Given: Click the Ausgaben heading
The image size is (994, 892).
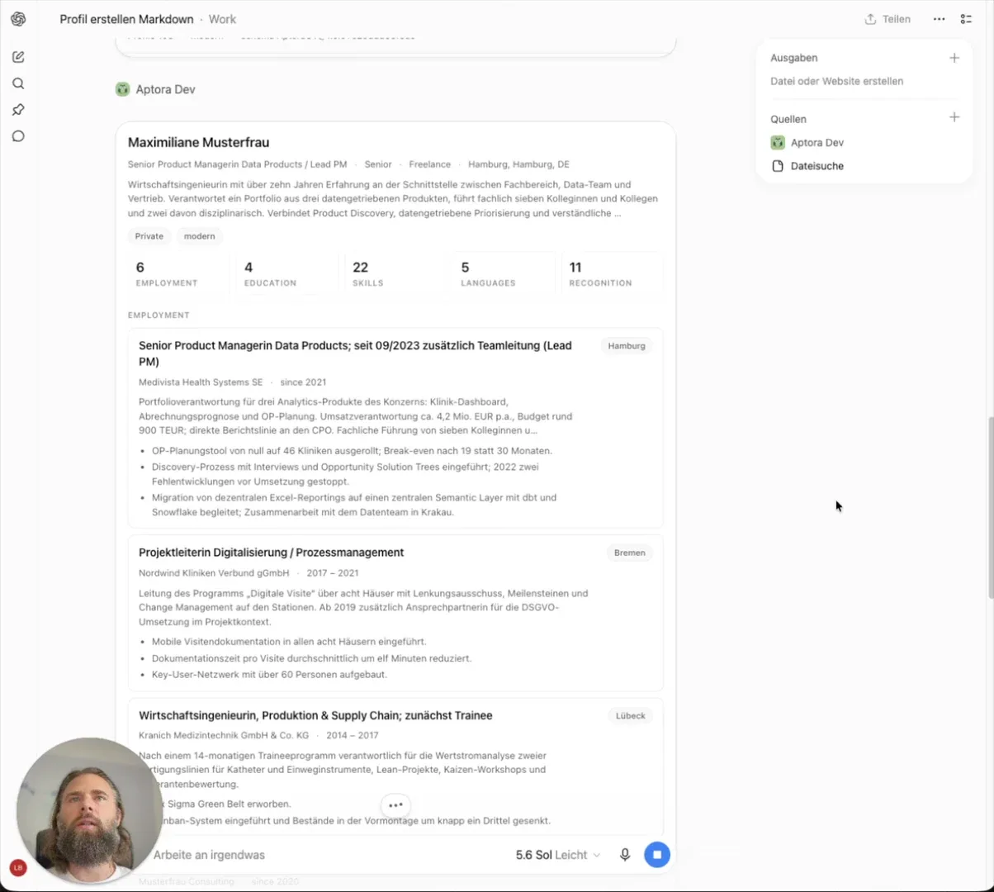Looking at the screenshot, I should click(x=794, y=58).
